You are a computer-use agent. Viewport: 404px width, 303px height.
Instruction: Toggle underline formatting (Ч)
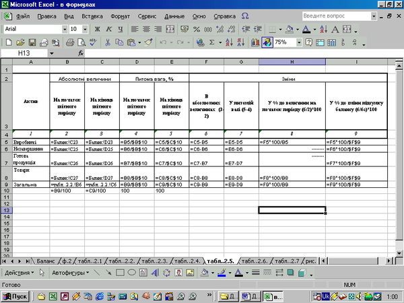[x=121, y=30]
